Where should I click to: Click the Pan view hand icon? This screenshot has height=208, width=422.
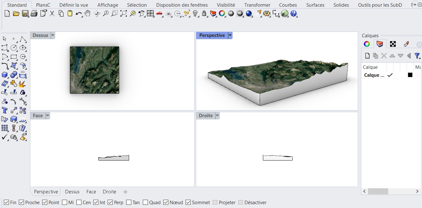tap(87, 14)
